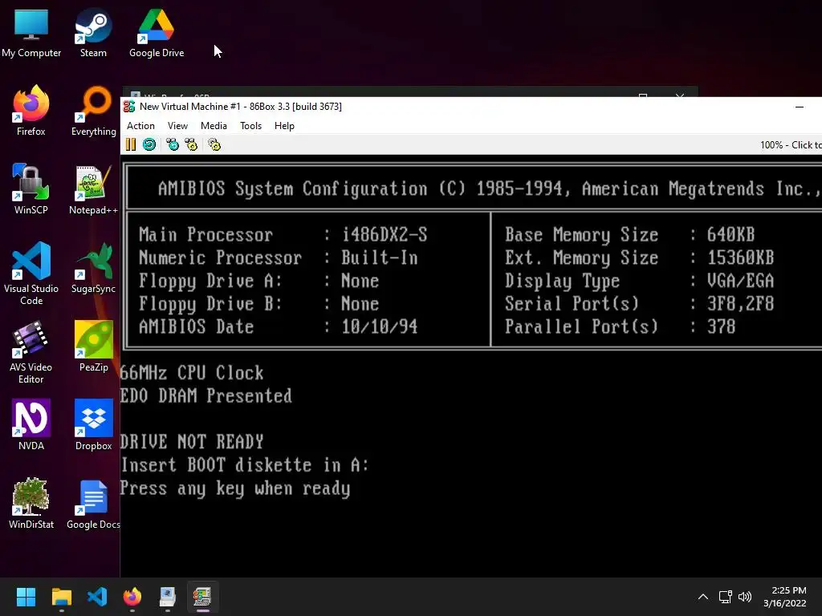The image size is (822, 616).
Task: Select the Google Docs desktop shortcut
Action: (x=93, y=504)
